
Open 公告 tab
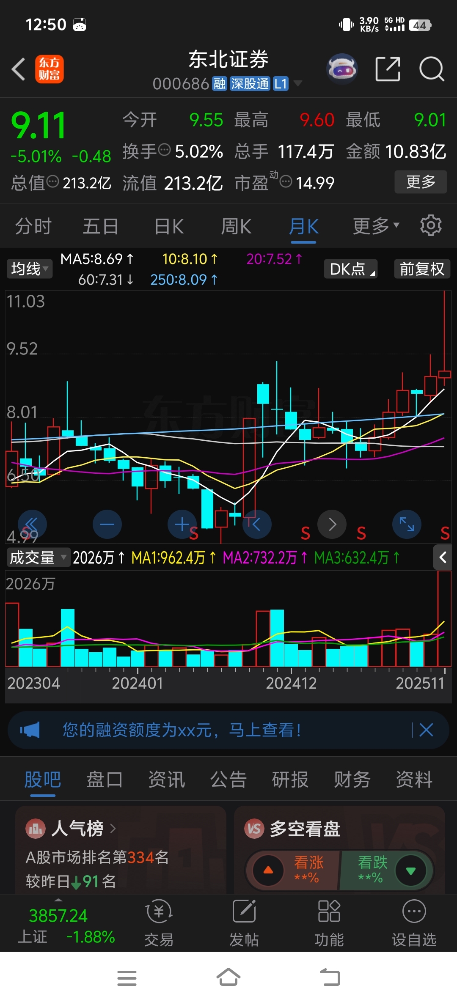coord(228,779)
